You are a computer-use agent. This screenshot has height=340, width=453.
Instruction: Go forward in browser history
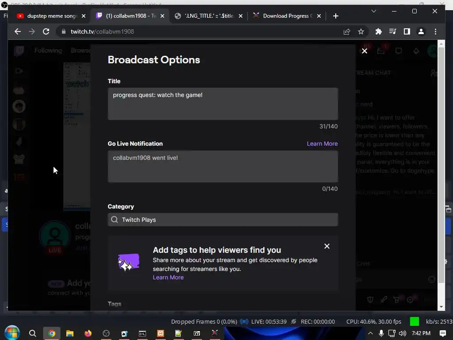coord(32,31)
